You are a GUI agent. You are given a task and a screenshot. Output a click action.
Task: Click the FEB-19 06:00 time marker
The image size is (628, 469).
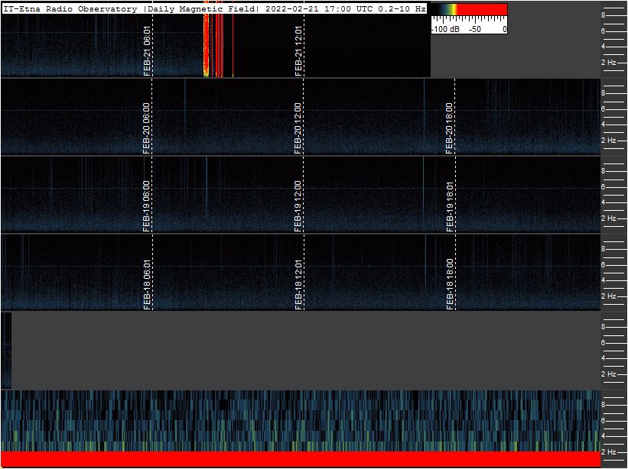[x=147, y=206]
